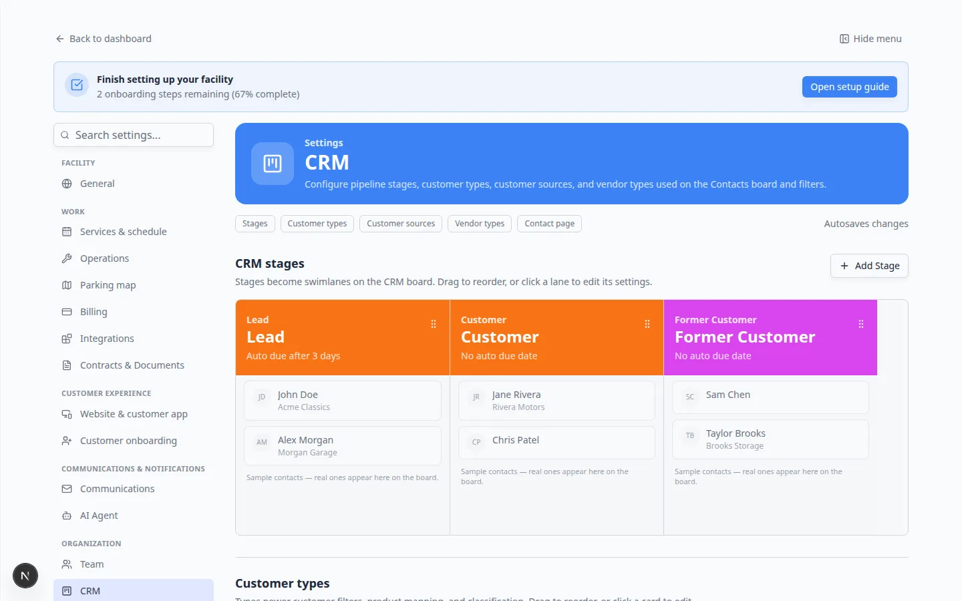Jump to the Vendor types tab

[480, 224]
